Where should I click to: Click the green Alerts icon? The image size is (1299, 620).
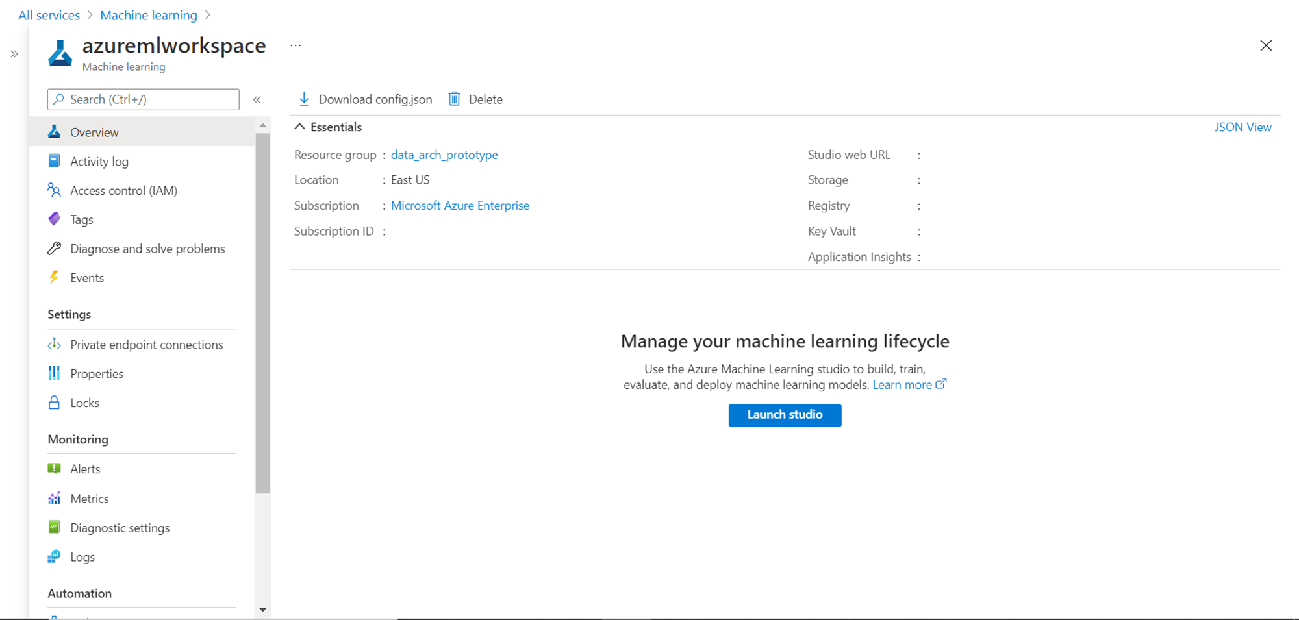click(x=55, y=468)
